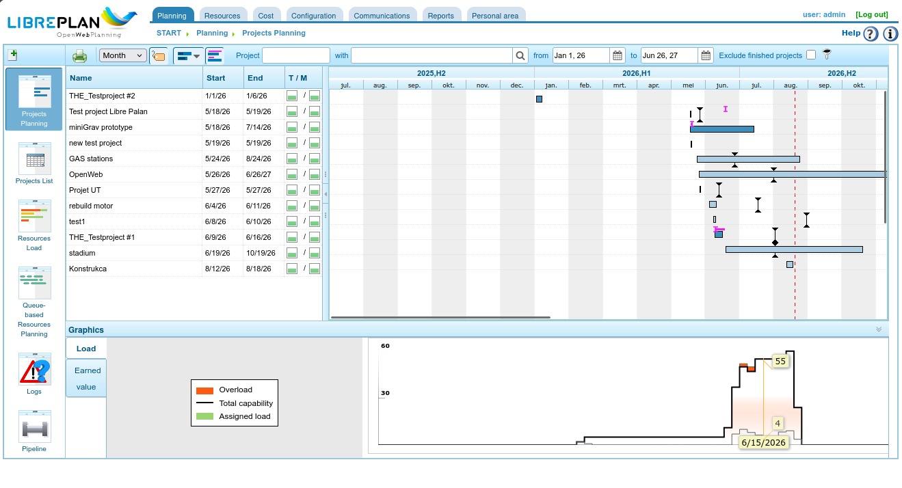902x488 pixels.
Task: Click the Gantt chart horizontal scrollbar
Action: click(440, 318)
